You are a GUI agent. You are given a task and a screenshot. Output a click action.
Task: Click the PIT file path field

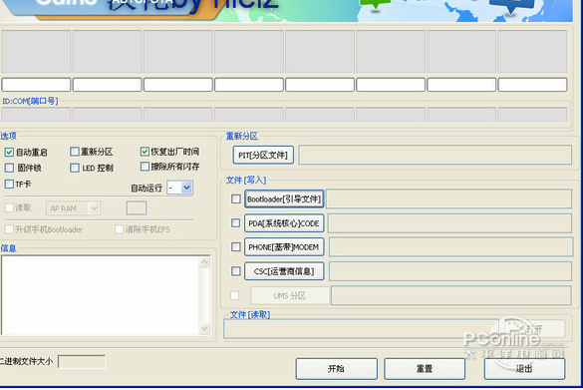(436, 155)
